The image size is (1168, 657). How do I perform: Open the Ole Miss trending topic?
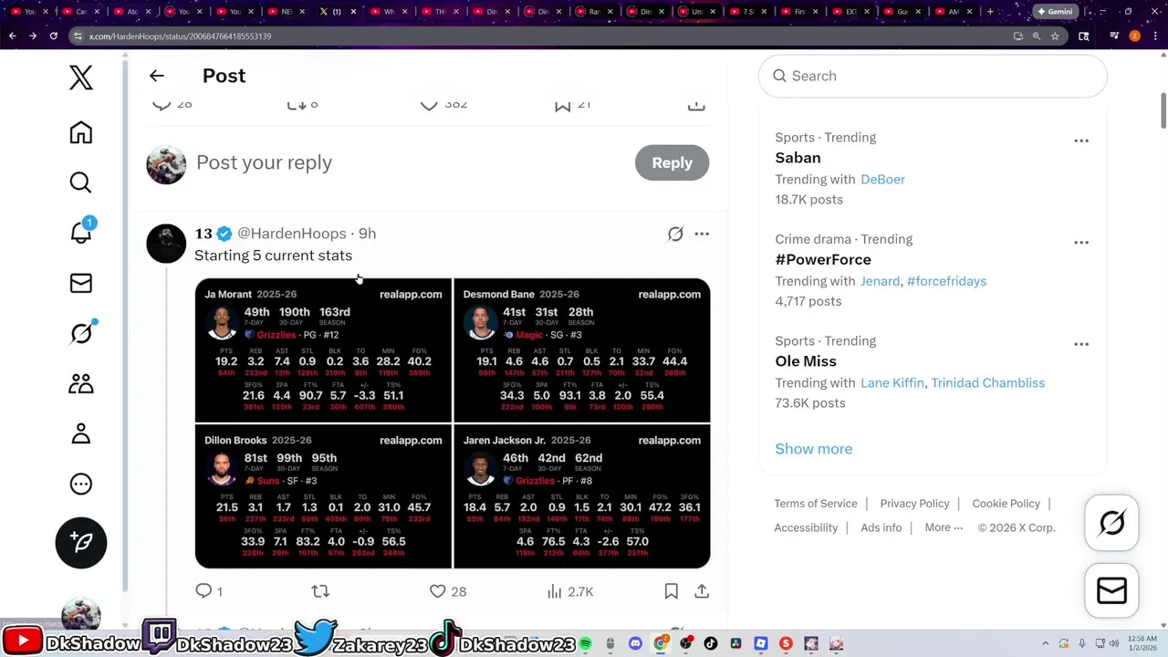click(x=806, y=361)
